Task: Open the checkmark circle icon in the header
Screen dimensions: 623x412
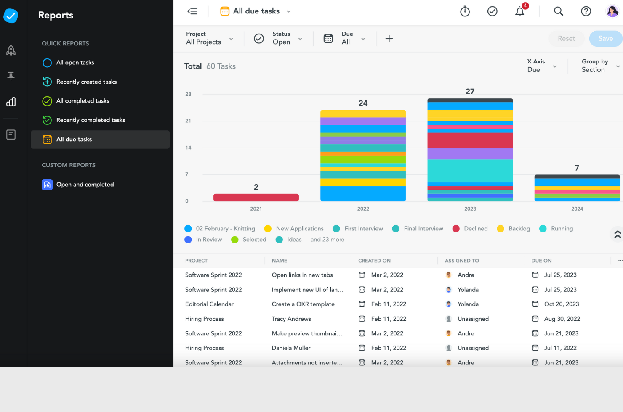Action: tap(492, 11)
